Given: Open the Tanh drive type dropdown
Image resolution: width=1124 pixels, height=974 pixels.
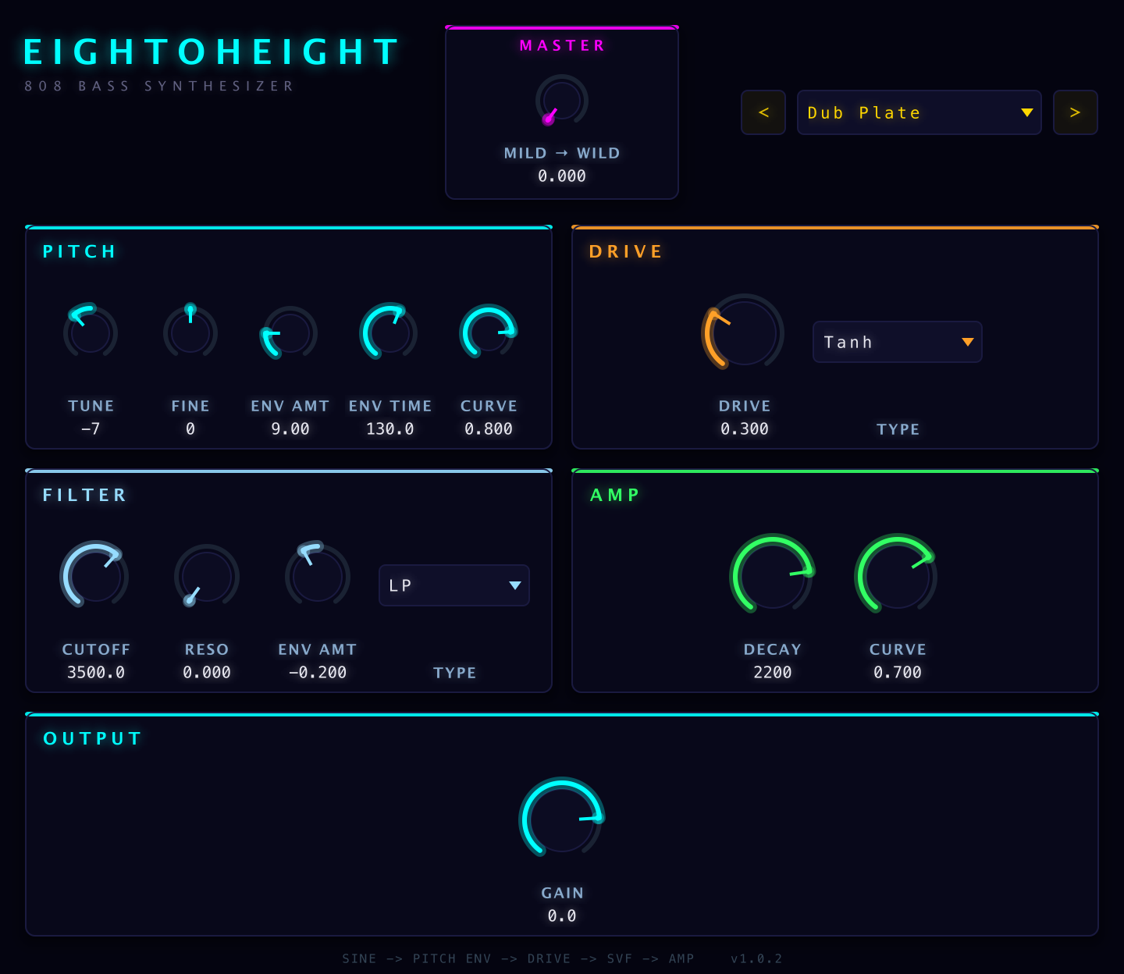Looking at the screenshot, I should [x=898, y=342].
